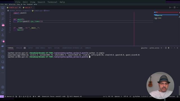Click python_series breadcrumb segment
The height and width of the screenshot is (101, 180).
point(15,11)
